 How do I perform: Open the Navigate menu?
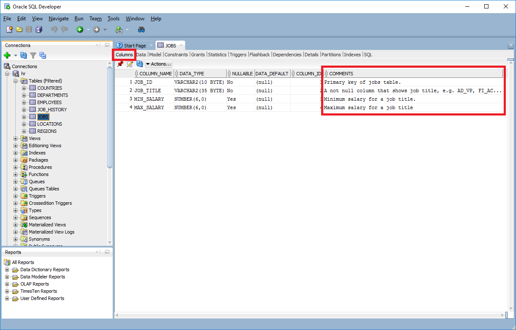pos(58,18)
